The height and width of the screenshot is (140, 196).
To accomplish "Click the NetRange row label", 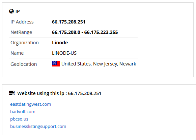I will click(x=21, y=32).
